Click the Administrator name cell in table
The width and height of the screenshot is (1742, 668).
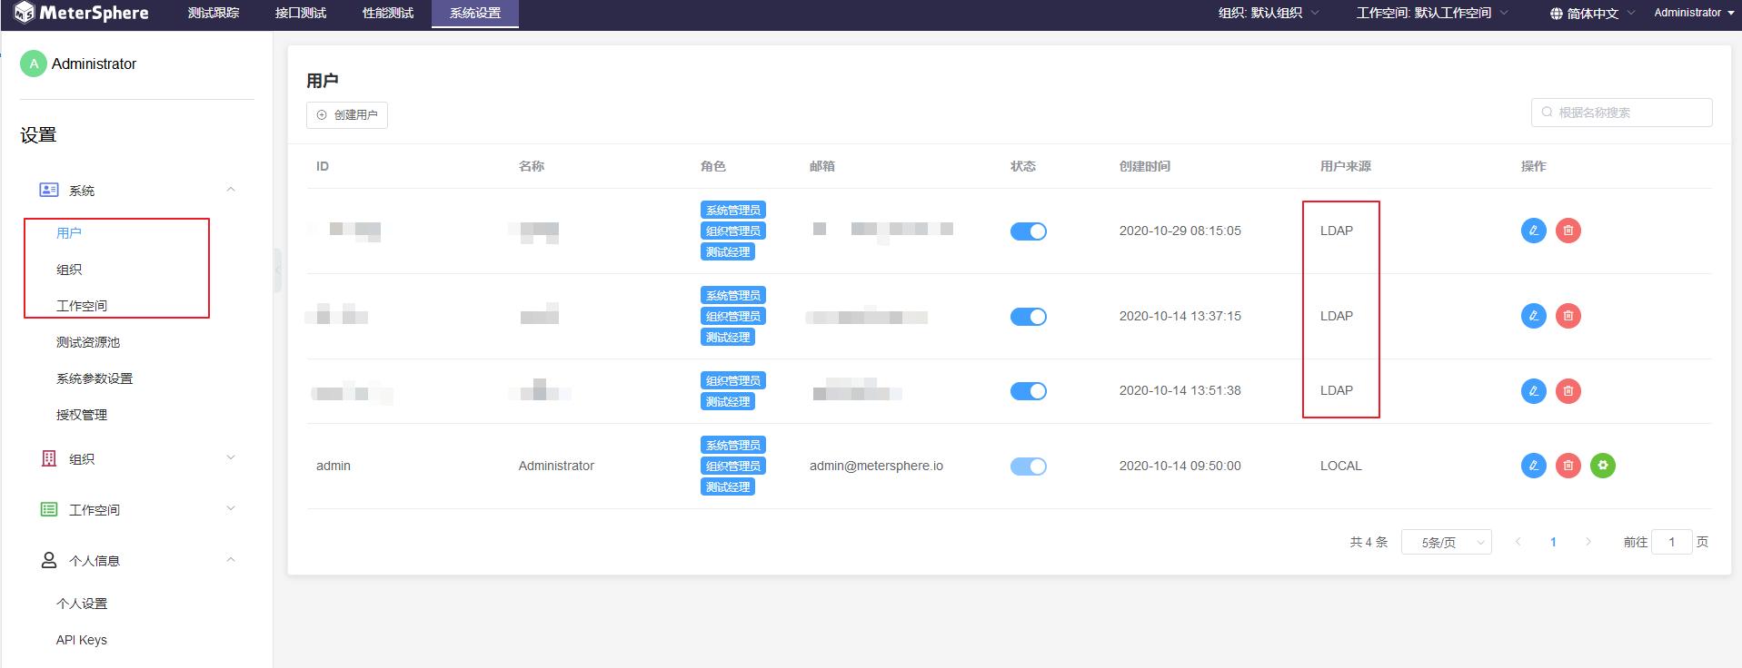556,466
